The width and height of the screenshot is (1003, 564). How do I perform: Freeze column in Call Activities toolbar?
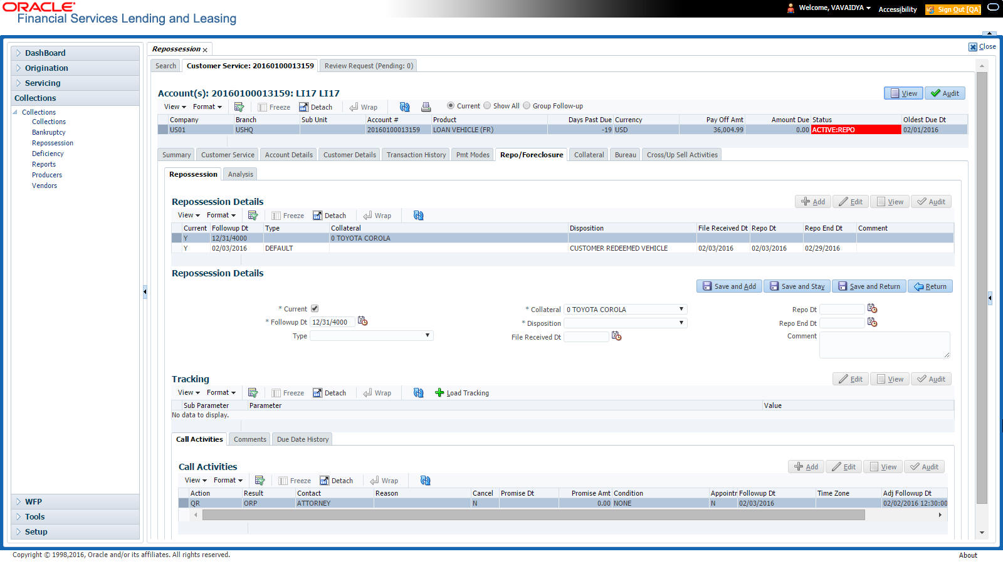click(x=295, y=481)
